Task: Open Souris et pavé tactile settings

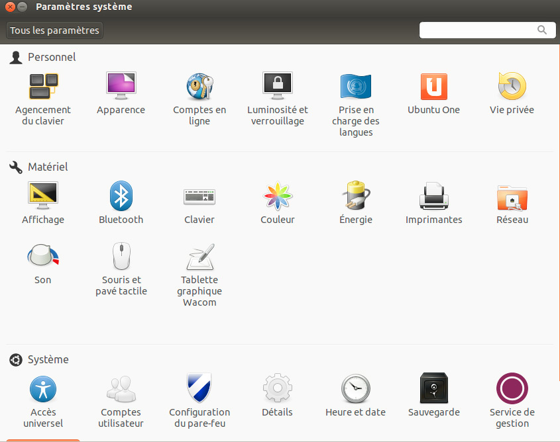Action: pyautogui.click(x=121, y=269)
